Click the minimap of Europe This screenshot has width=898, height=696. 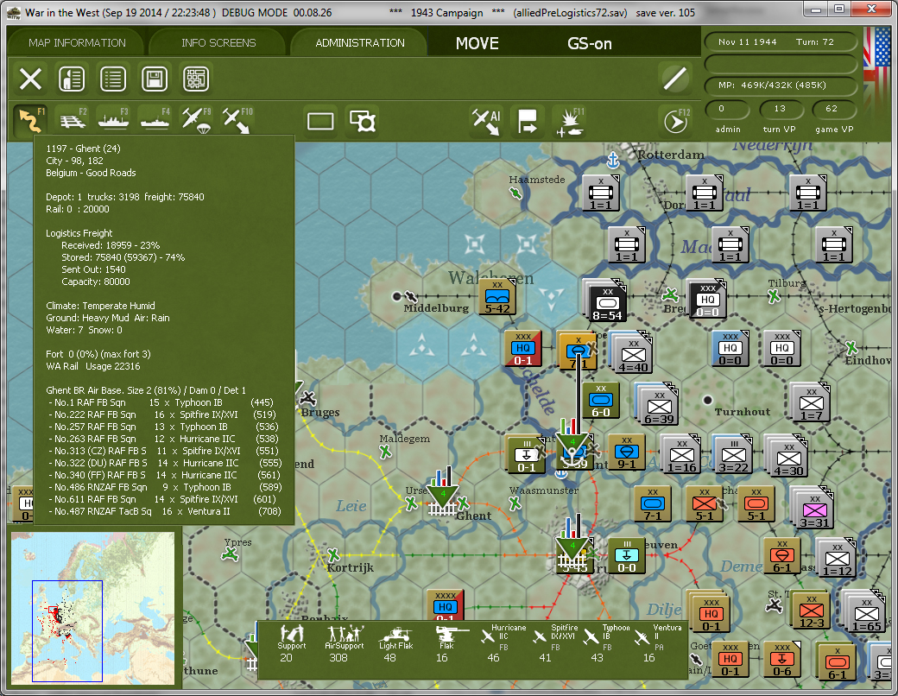pos(92,609)
